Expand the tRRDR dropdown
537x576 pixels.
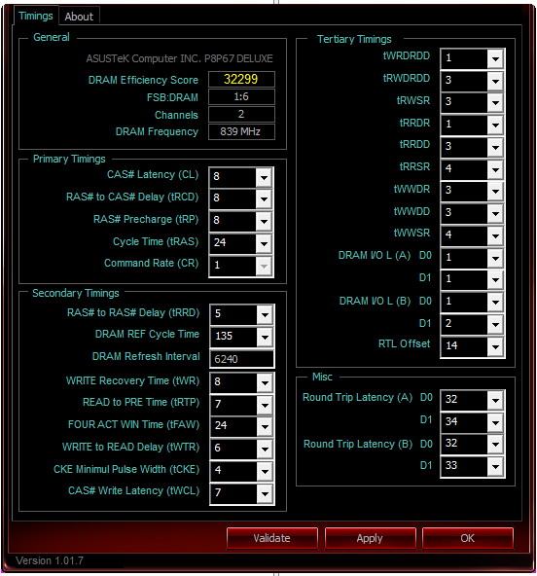(x=495, y=126)
